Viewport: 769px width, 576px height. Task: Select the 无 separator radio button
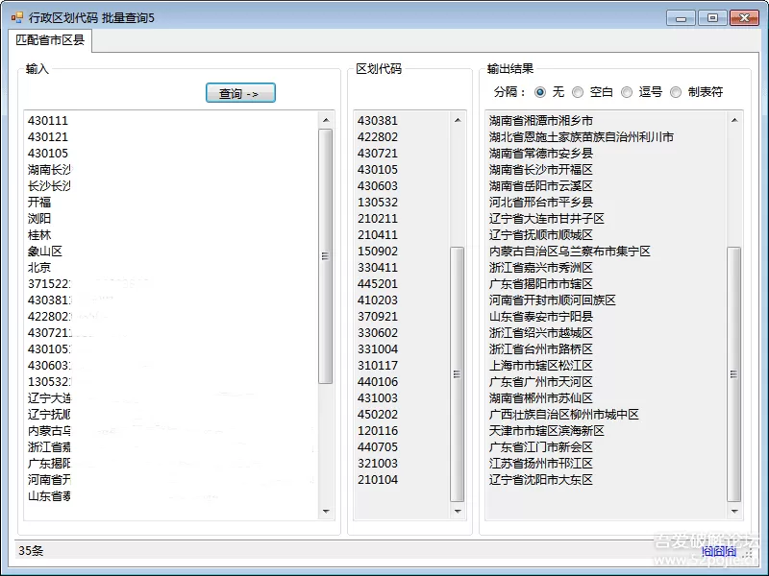(x=540, y=92)
